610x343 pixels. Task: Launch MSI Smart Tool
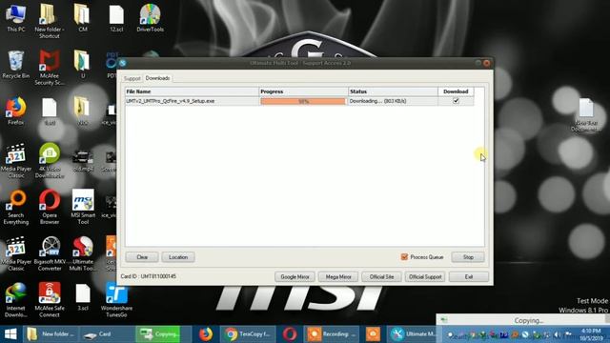point(83,208)
